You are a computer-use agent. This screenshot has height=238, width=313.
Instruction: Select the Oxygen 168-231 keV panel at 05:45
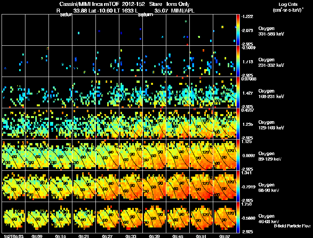(178, 92)
